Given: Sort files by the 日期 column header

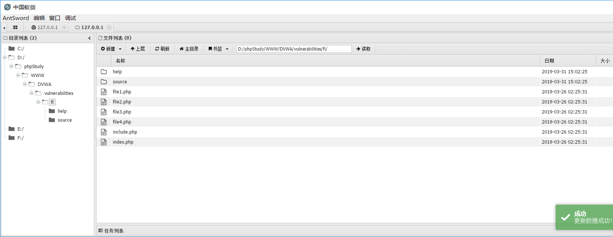Looking at the screenshot, I should [549, 61].
